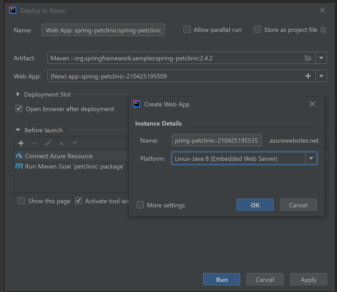Image resolution: width=337 pixels, height=292 pixels.
Task: Click the gear icon next to Store as project file
Action: 323,30
